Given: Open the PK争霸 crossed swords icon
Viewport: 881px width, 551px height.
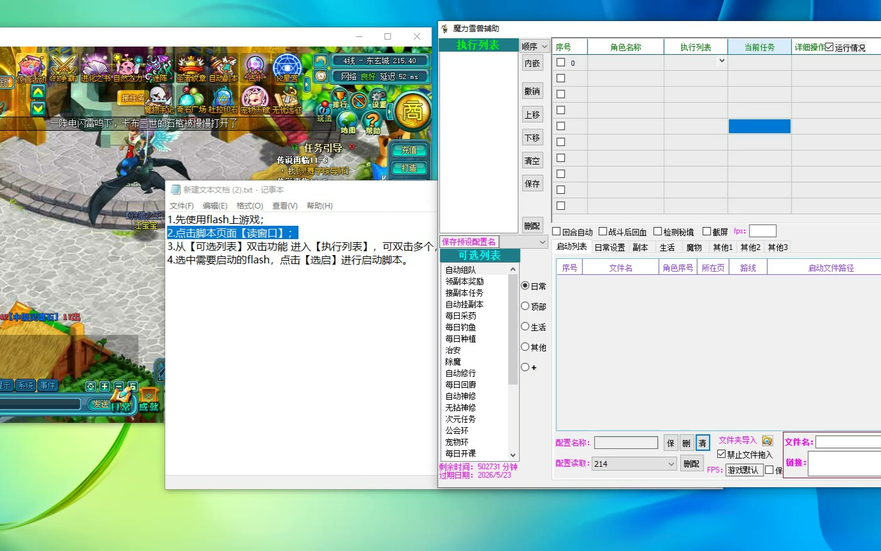Looking at the screenshot, I should pos(63,68).
